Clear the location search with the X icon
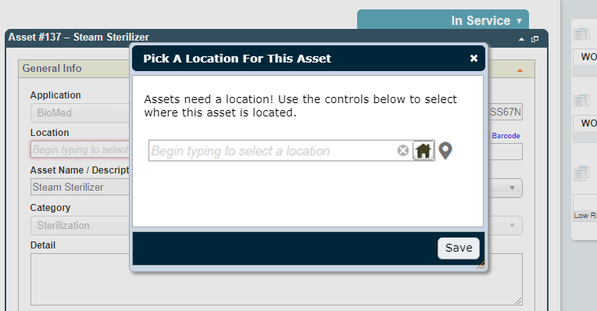Image resolution: width=597 pixels, height=311 pixels. [x=403, y=150]
